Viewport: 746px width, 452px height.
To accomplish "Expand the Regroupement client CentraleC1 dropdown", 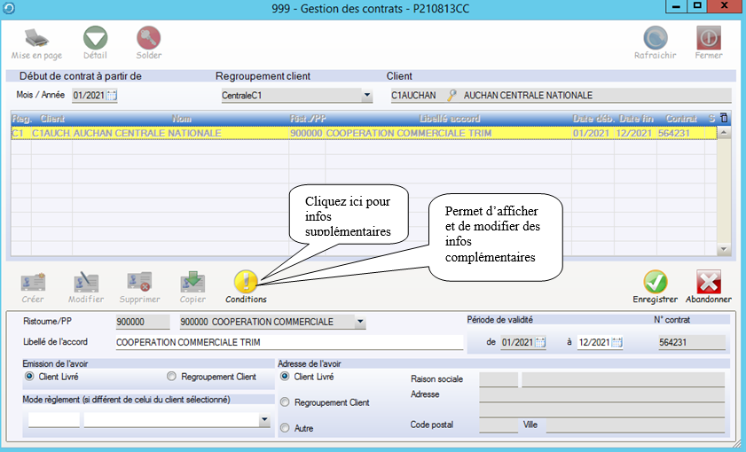I will [x=366, y=96].
